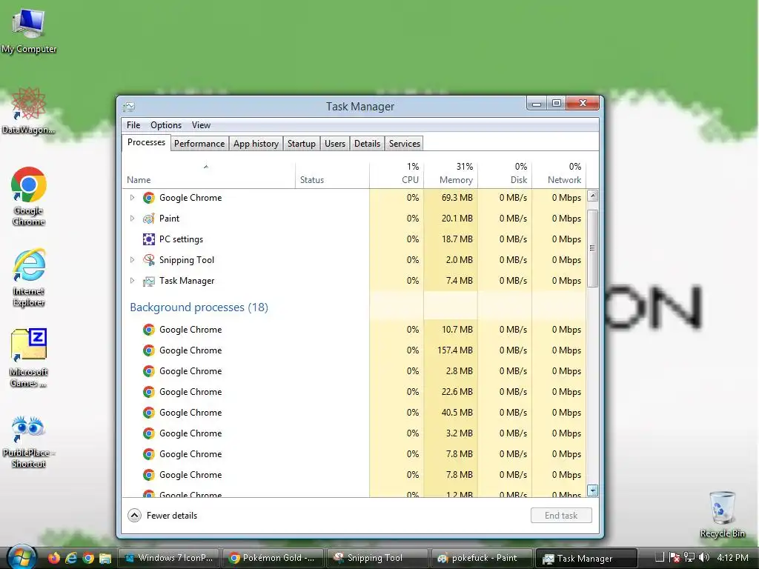Open PurblePlace Shortcut on desktop
Image resolution: width=759 pixels, height=569 pixels.
[x=29, y=442]
